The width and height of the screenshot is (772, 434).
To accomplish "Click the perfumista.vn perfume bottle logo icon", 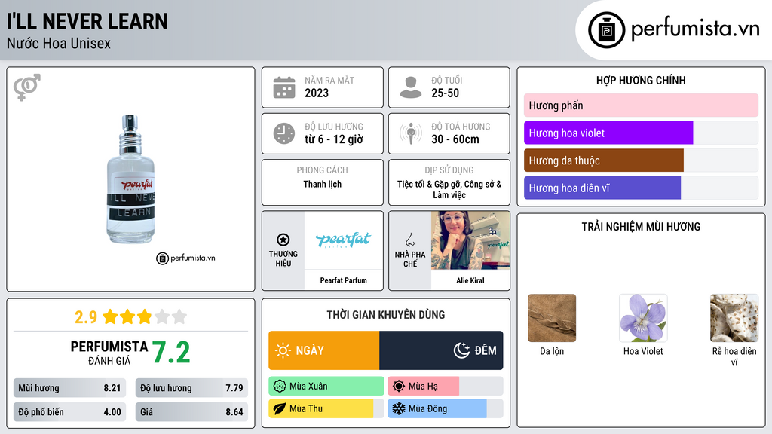I will [x=606, y=30].
